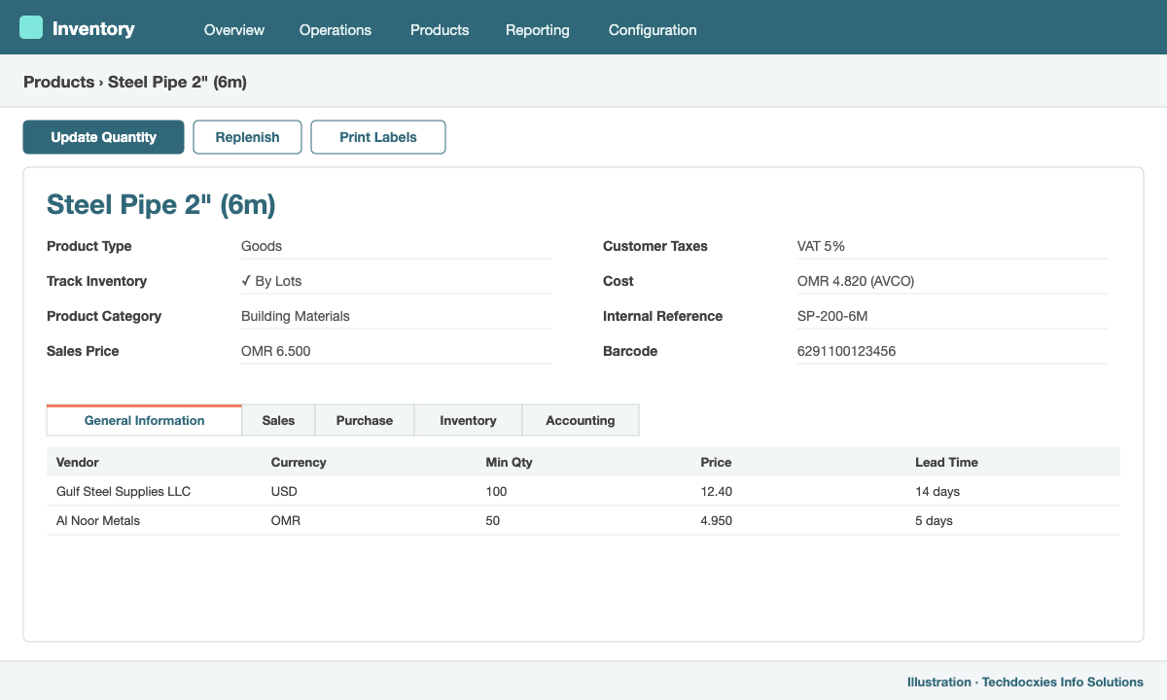The height and width of the screenshot is (700, 1167).
Task: Click the Currency column header
Action: pyautogui.click(x=299, y=462)
